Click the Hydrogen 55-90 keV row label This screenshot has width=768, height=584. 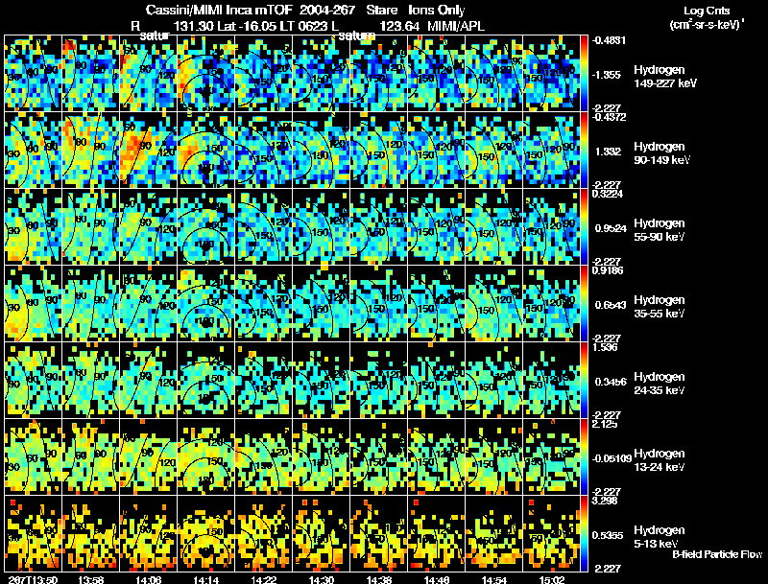click(x=660, y=230)
